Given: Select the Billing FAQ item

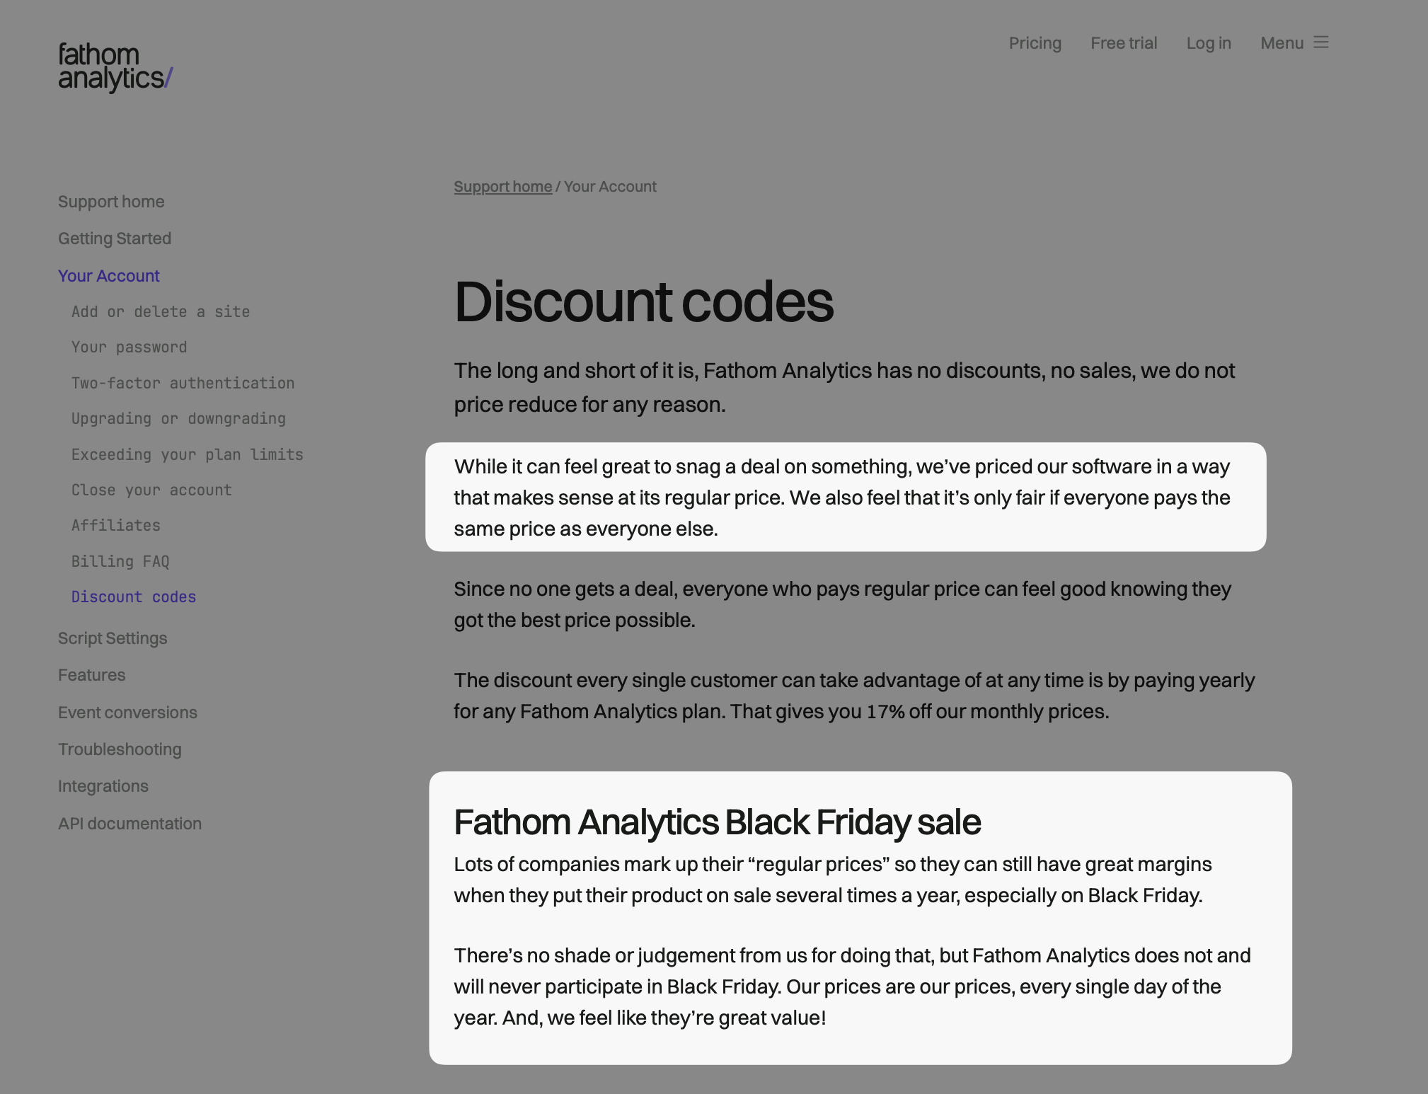Looking at the screenshot, I should (x=120, y=562).
